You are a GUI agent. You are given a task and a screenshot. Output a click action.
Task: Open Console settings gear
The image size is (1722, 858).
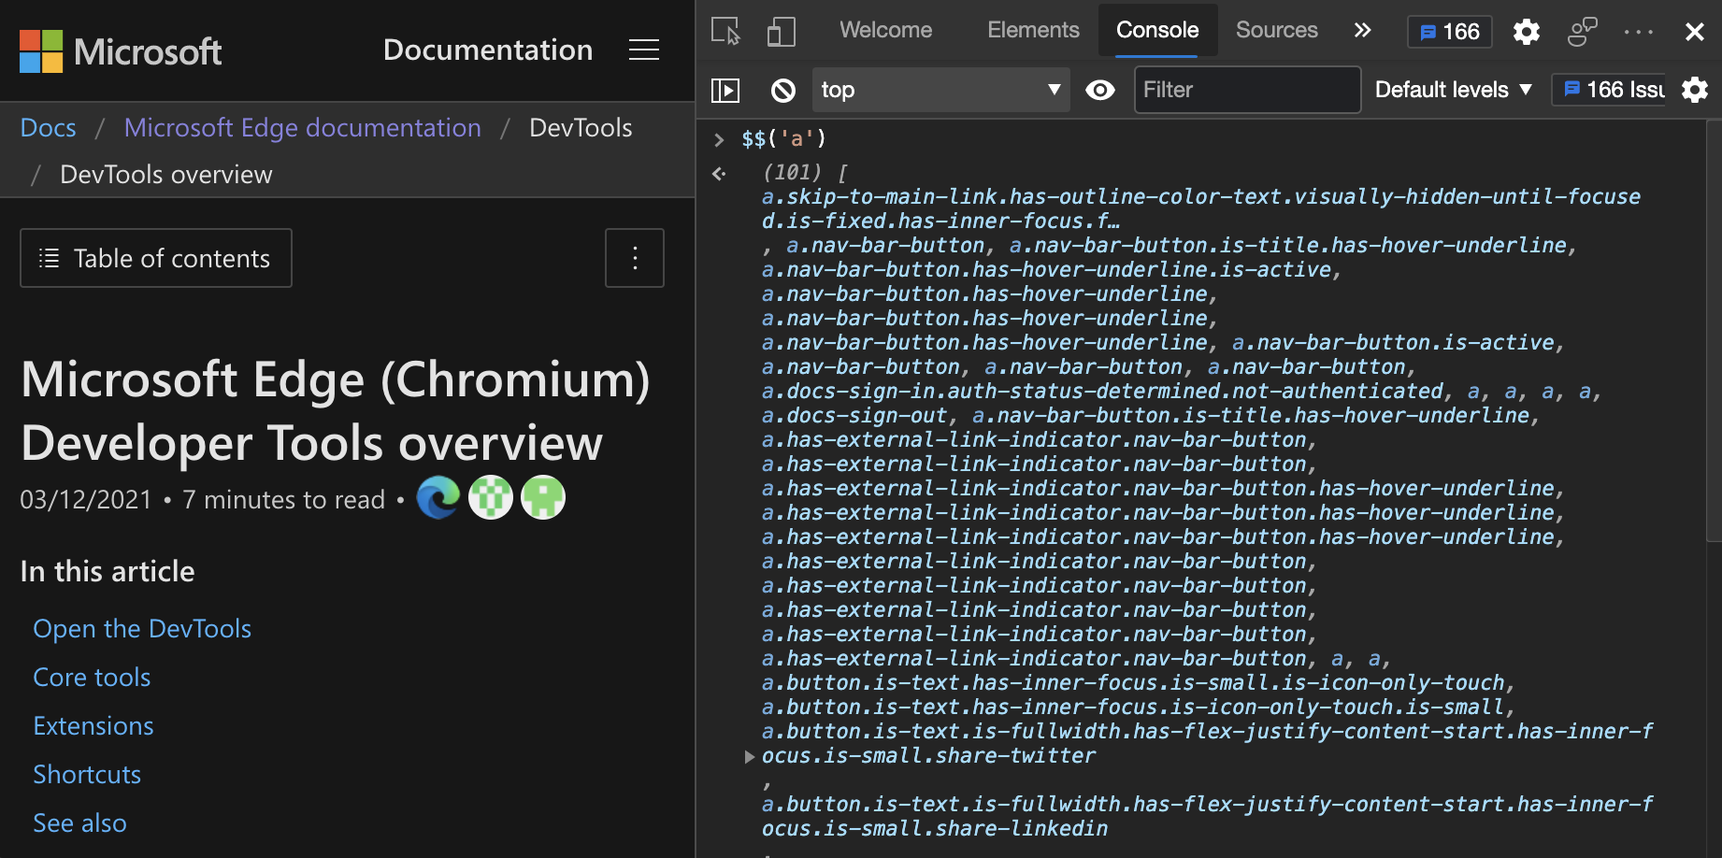click(x=1694, y=90)
